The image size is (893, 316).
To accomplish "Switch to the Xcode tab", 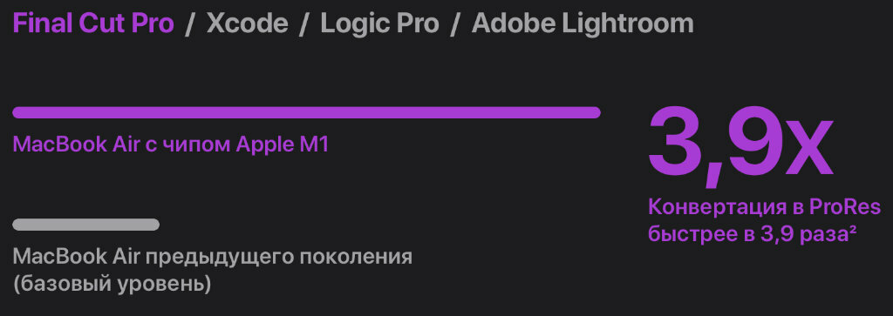I will pyautogui.click(x=247, y=24).
